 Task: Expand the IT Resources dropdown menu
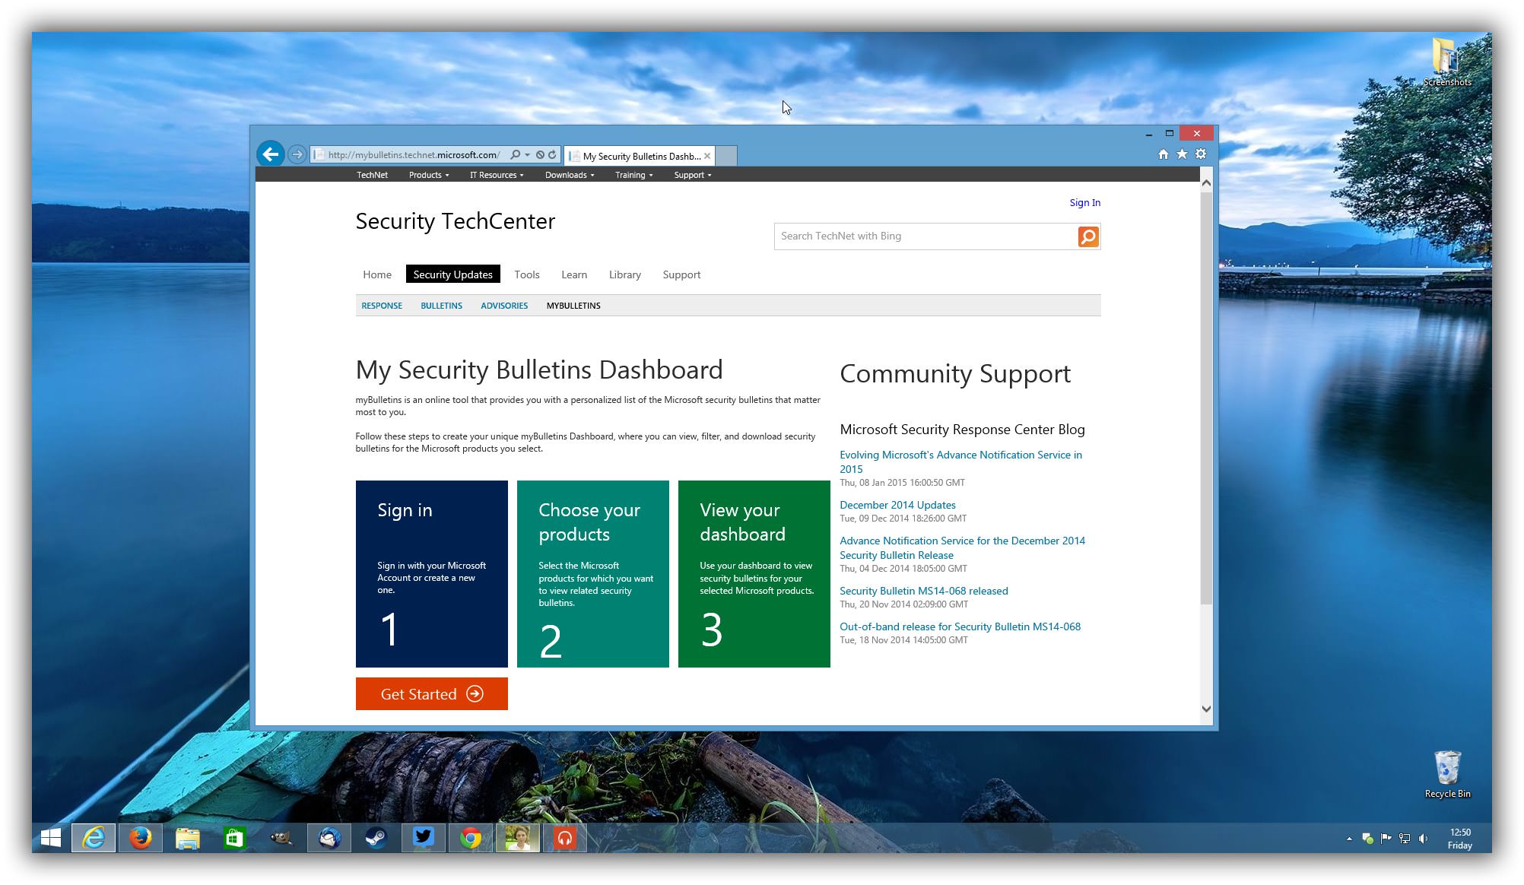496,175
